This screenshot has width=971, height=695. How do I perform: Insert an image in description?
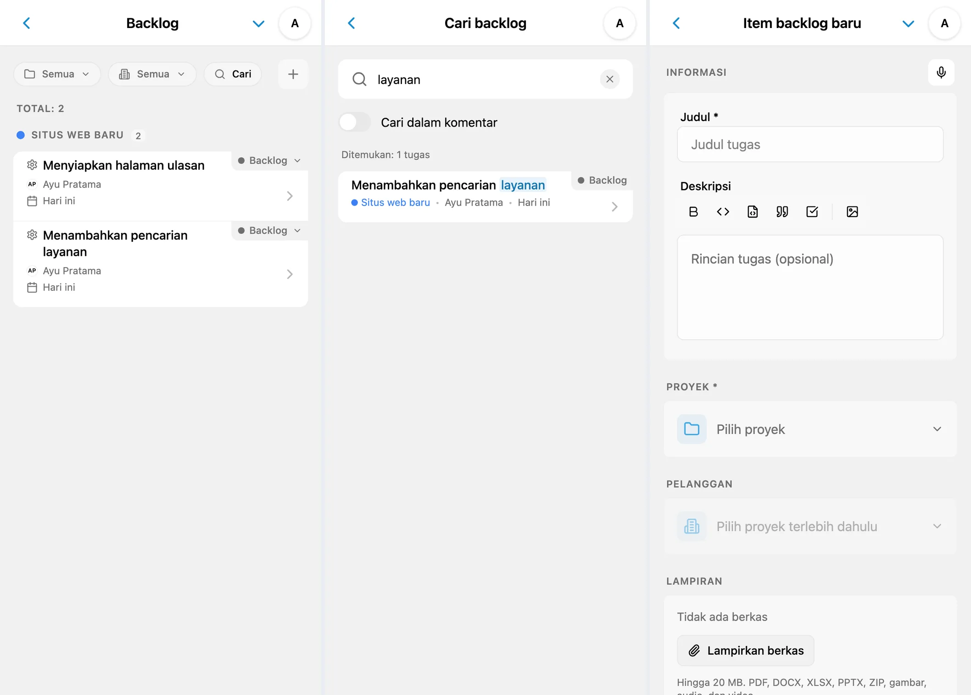click(x=852, y=211)
